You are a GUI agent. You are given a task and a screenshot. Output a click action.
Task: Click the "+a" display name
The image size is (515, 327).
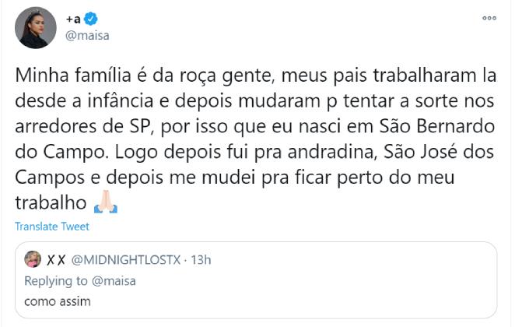(x=73, y=18)
